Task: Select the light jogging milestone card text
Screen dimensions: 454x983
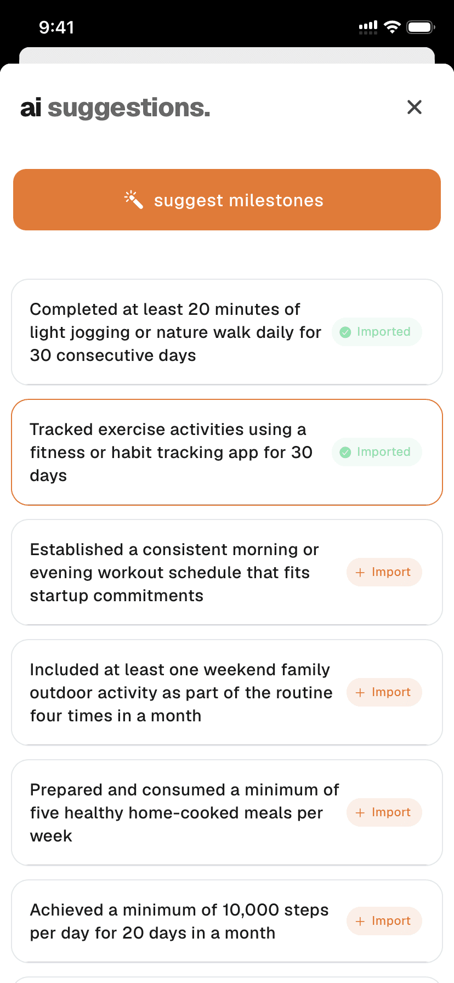Action: click(175, 332)
